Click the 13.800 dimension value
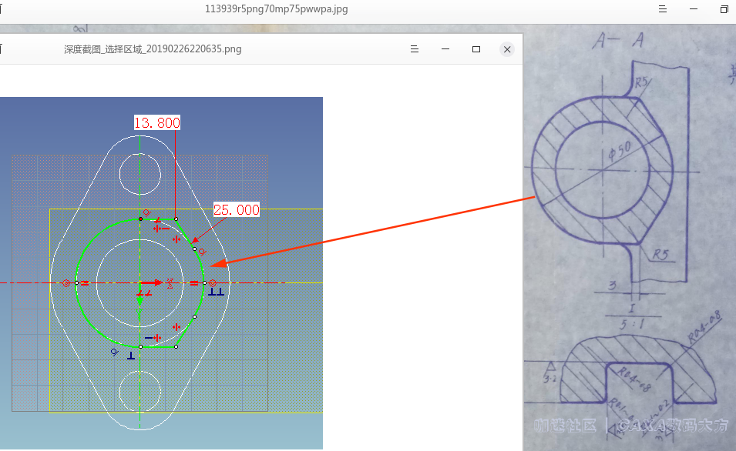The width and height of the screenshot is (736, 451). point(157,123)
